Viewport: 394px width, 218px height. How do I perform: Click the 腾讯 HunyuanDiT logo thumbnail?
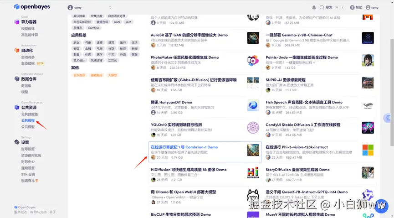click(x=253, y=105)
